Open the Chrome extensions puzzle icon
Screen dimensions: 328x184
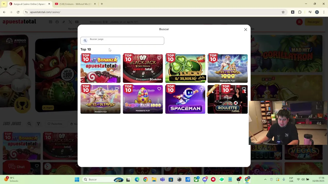[x=300, y=12]
